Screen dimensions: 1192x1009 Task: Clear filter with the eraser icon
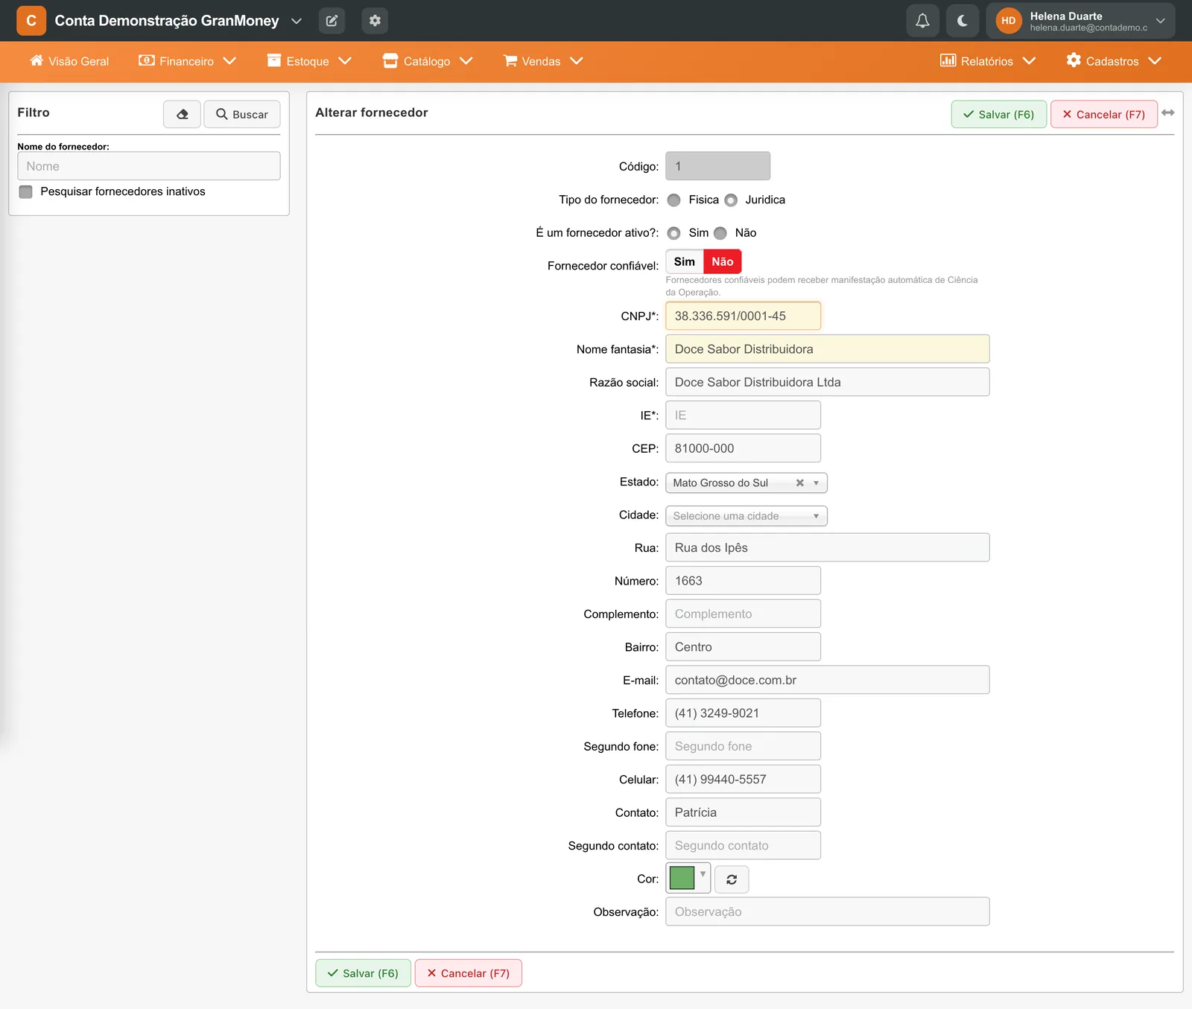pos(183,114)
